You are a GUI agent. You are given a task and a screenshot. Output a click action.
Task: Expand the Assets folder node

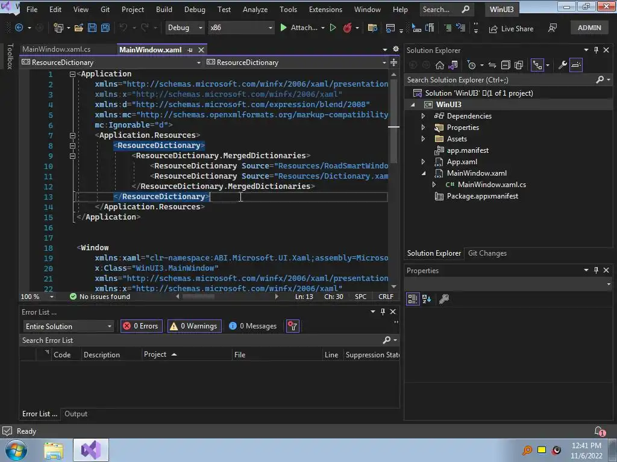[423, 139]
